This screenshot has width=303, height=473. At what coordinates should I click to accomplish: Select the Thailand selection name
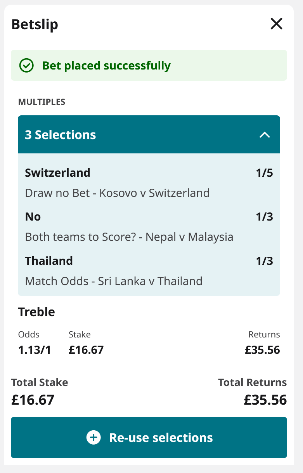point(49,261)
